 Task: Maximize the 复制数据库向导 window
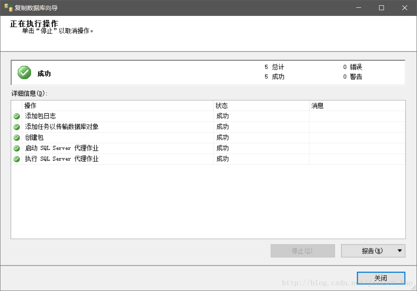tap(382, 8)
